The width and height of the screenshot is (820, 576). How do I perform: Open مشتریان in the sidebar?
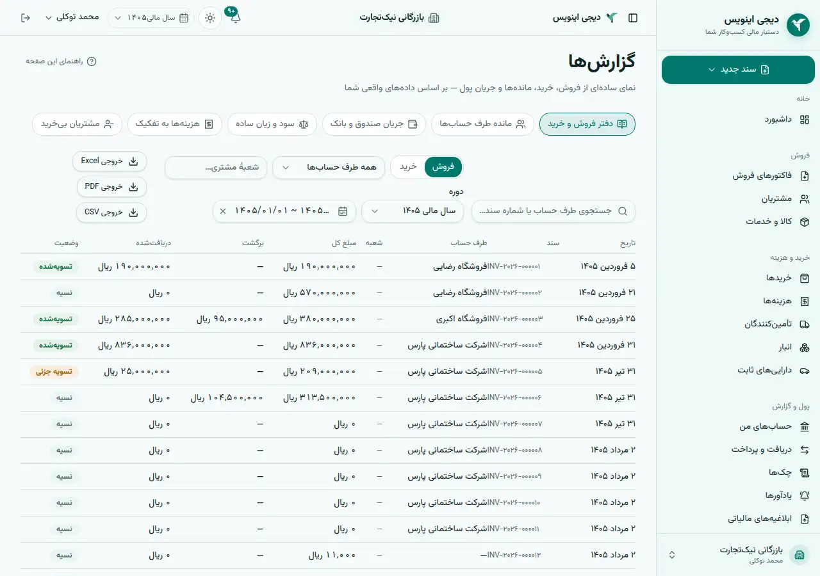pos(738,198)
